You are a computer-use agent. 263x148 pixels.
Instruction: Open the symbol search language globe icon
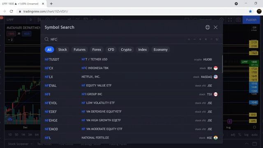(208, 28)
